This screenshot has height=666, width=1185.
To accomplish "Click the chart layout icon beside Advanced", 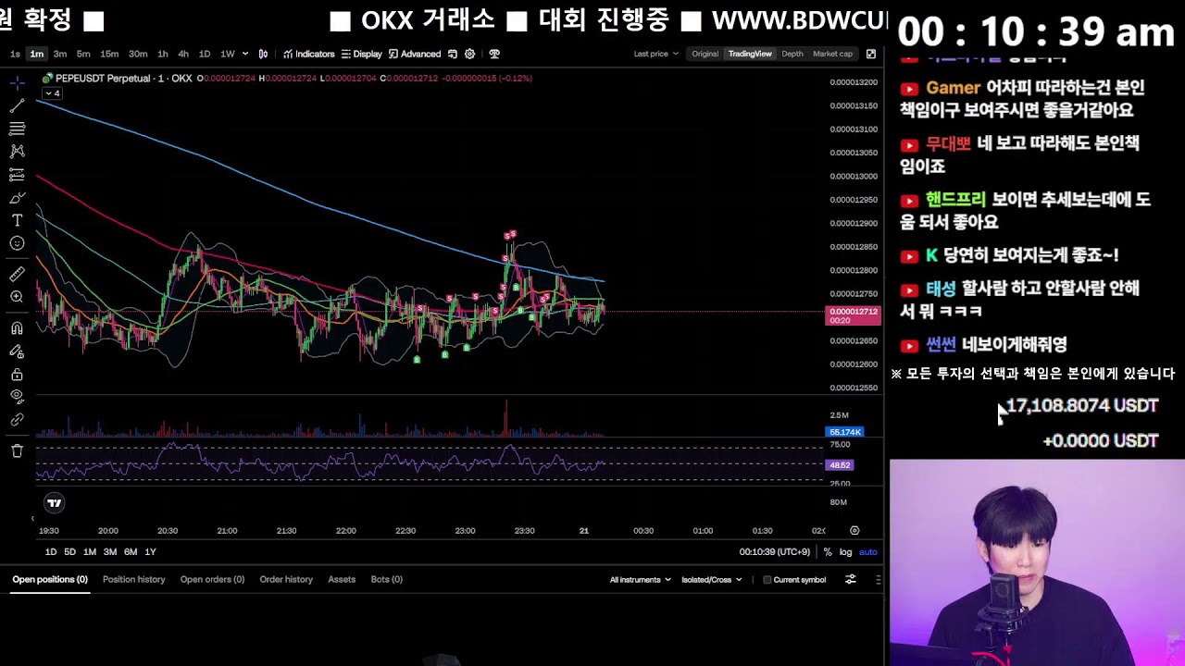I will pos(453,54).
